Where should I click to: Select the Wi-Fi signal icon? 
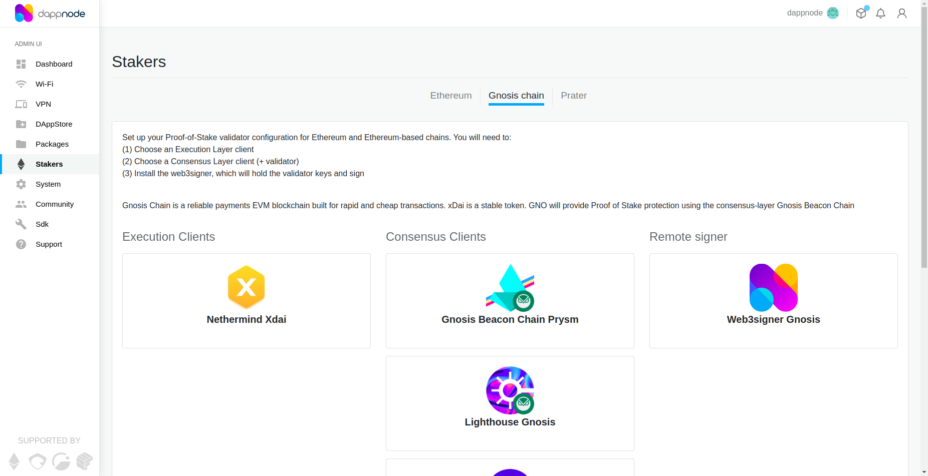[x=21, y=84]
